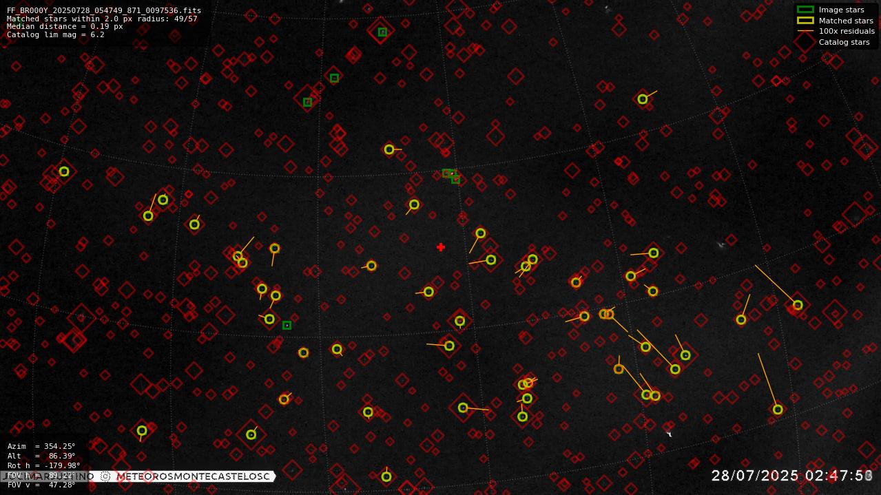This screenshot has width=881, height=495.
Task: Click 'Catalog lim mag = 6.2' line
Action: (56, 34)
